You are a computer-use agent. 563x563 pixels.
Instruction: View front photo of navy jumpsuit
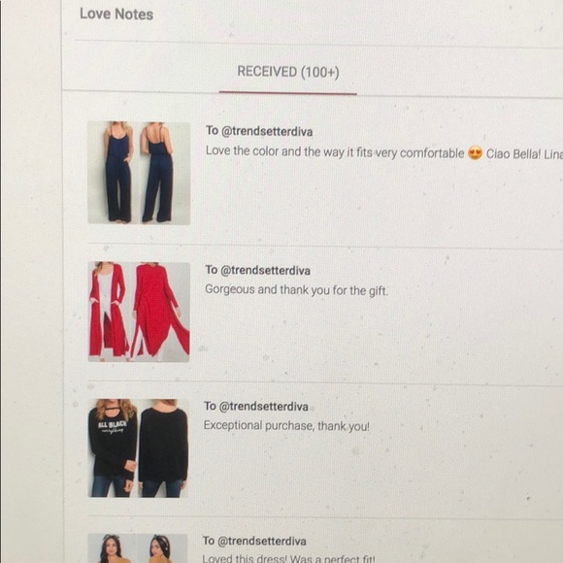[x=113, y=173]
